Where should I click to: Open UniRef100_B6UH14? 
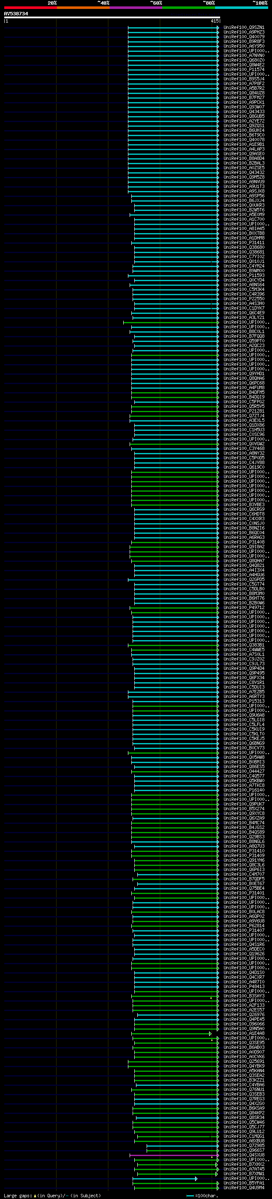[x=244, y=130]
